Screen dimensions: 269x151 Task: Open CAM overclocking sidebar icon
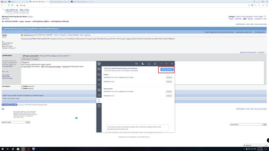(99, 85)
